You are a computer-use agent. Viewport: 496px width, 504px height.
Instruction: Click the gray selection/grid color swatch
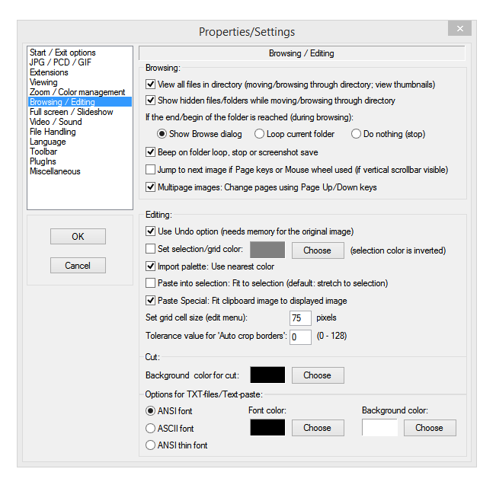(x=267, y=250)
